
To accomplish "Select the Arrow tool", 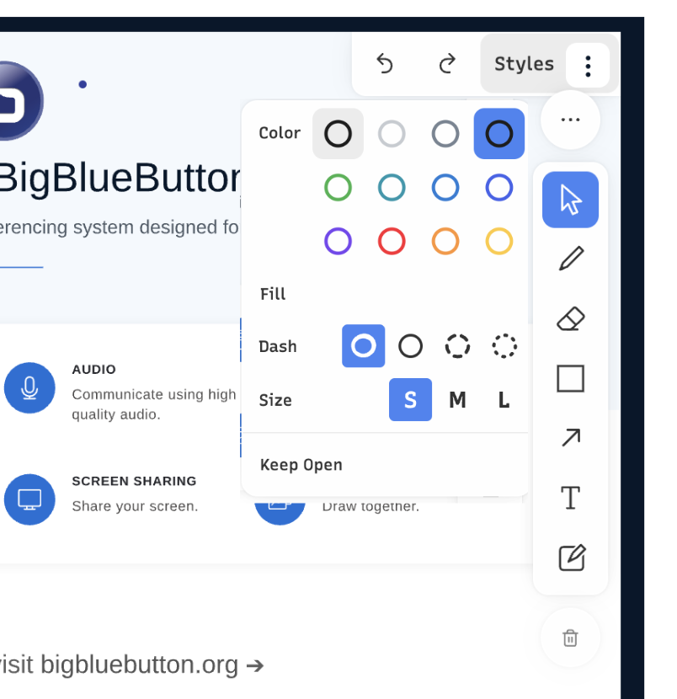I will point(570,437).
